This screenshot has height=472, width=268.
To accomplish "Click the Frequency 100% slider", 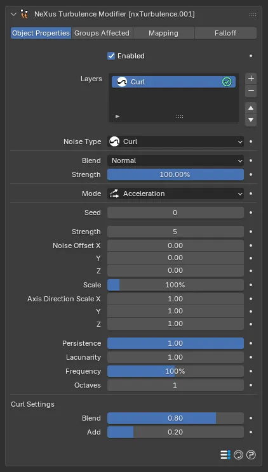I will pyautogui.click(x=175, y=371).
